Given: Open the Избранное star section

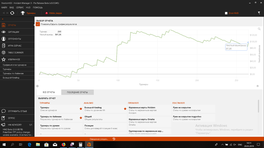Looking at the screenshot, I should (x=17, y=59).
